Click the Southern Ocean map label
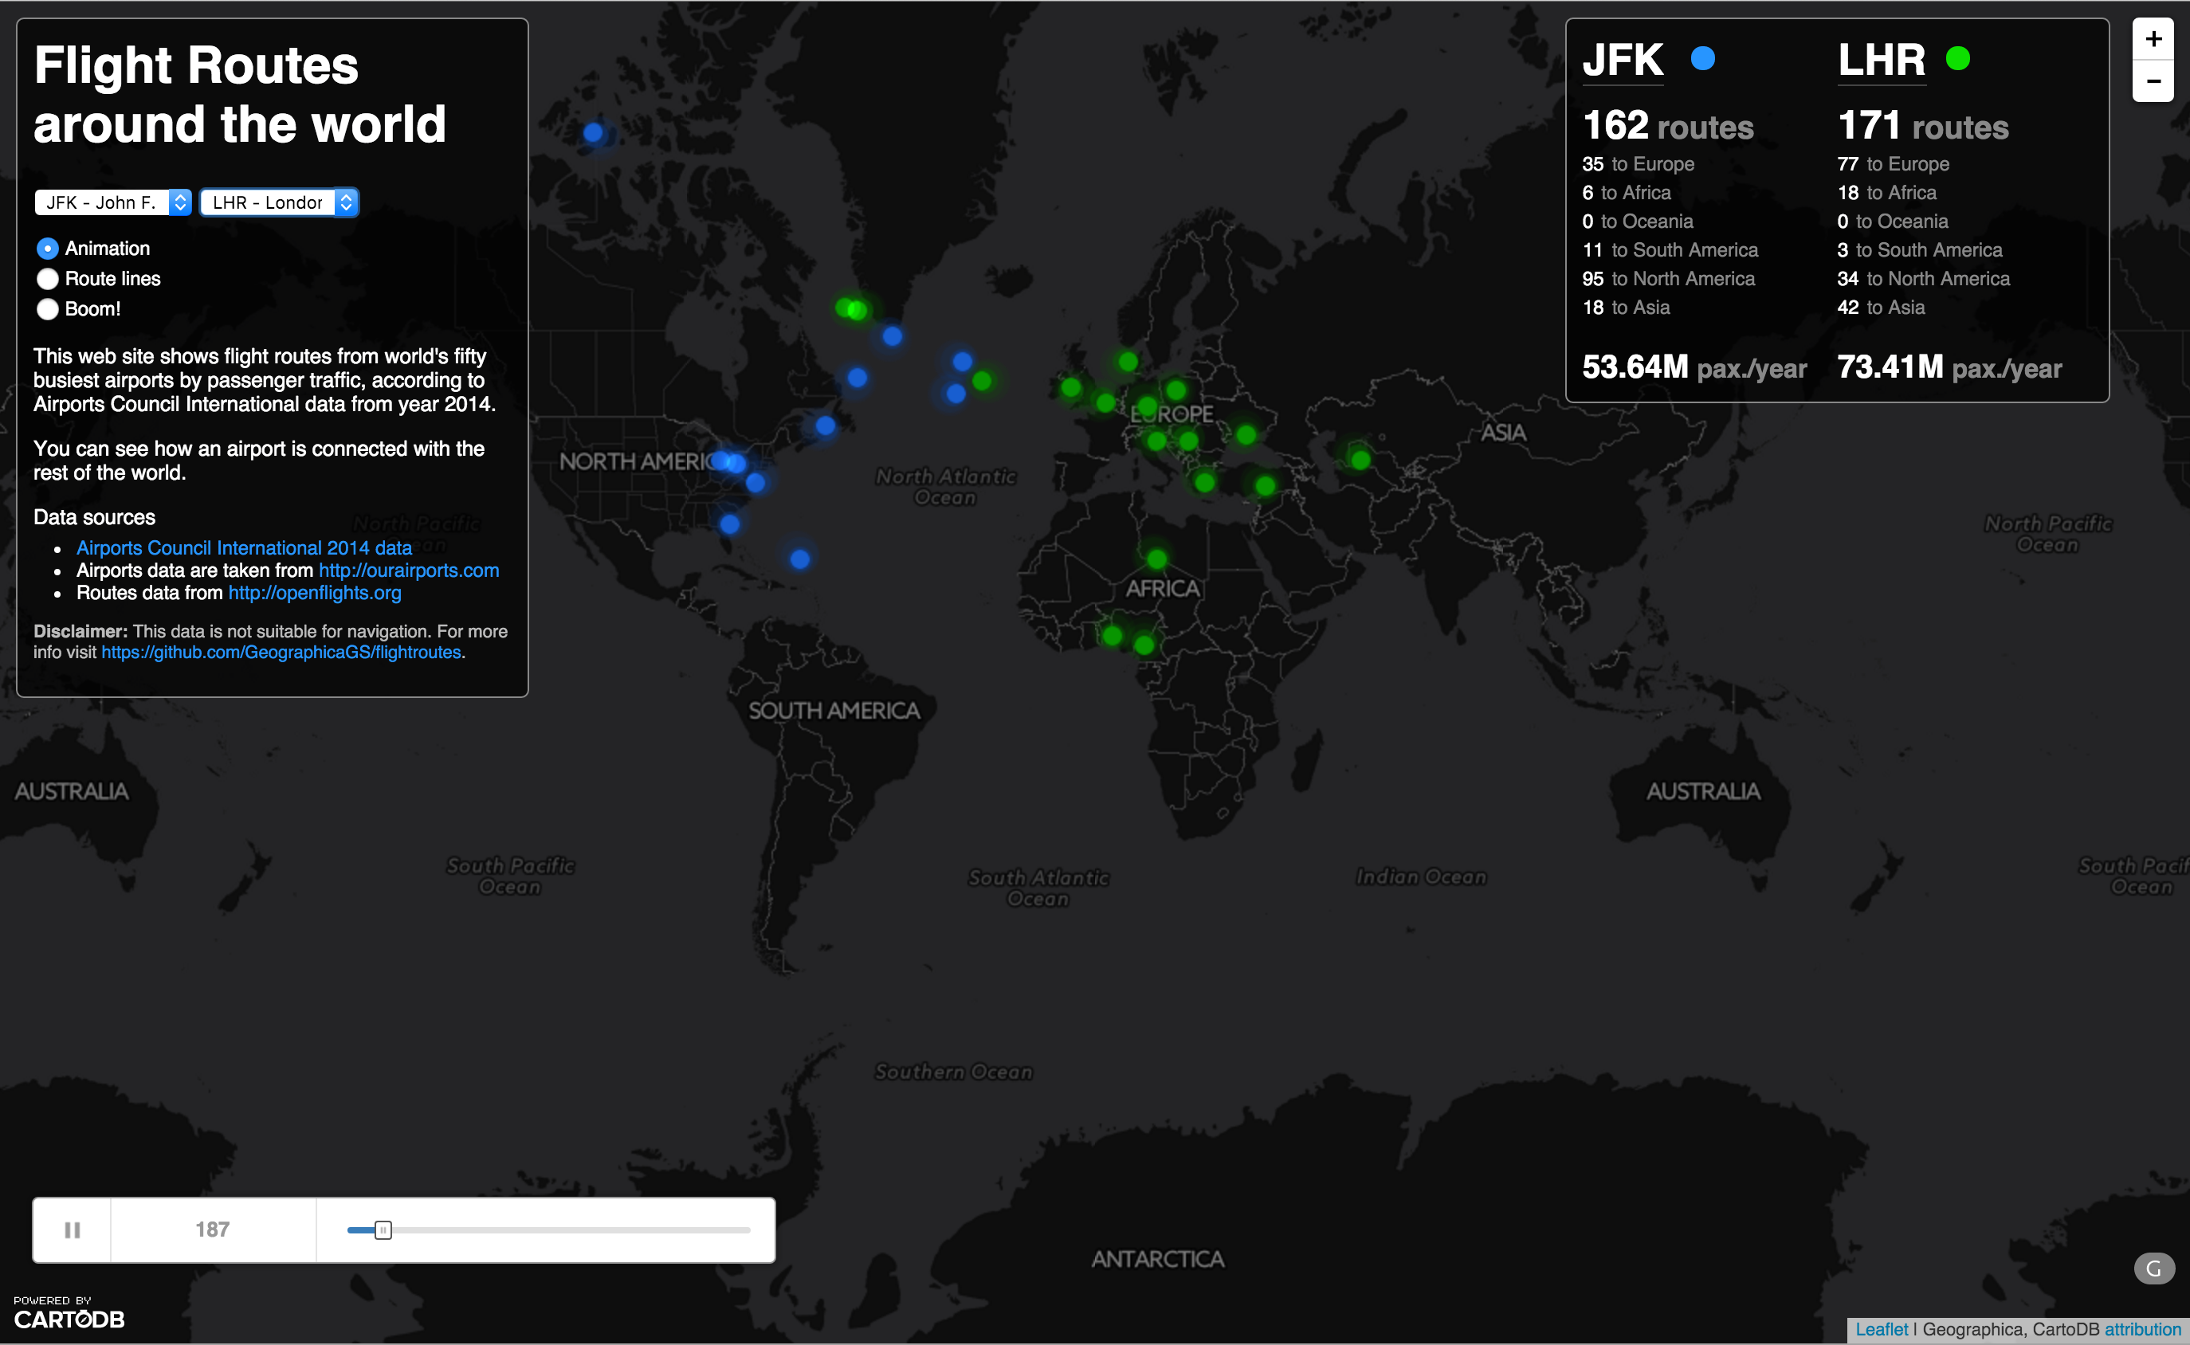 click(x=954, y=1072)
